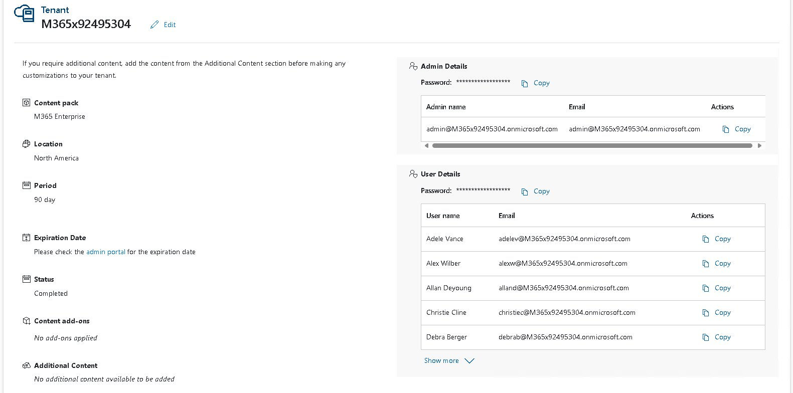Screen dimensions: 793x393
Task: Click the Debra Berger user name
Action: point(446,337)
